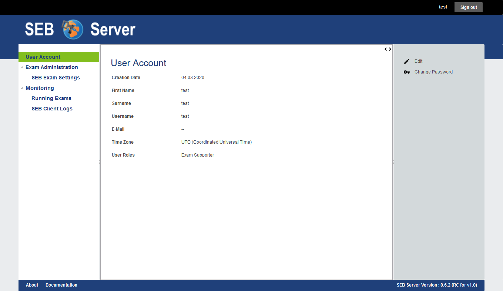Collapse the Monitoring tree arrow
The width and height of the screenshot is (503, 291).
coord(22,88)
